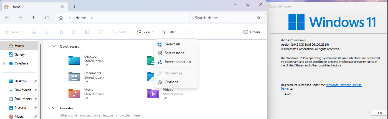Click the Copy icon in the toolbar
388x119 pixels.
point(47,32)
